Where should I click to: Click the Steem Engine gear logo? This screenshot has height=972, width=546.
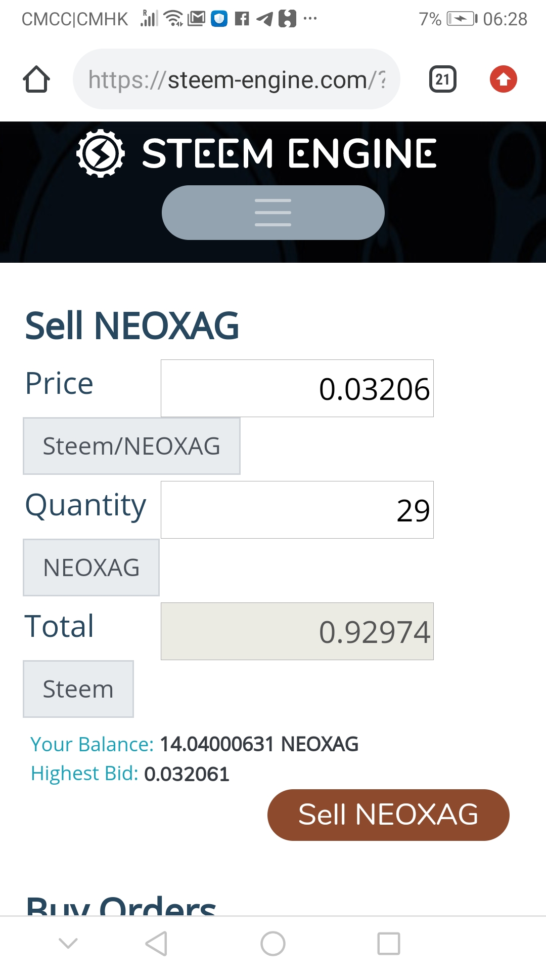click(100, 153)
